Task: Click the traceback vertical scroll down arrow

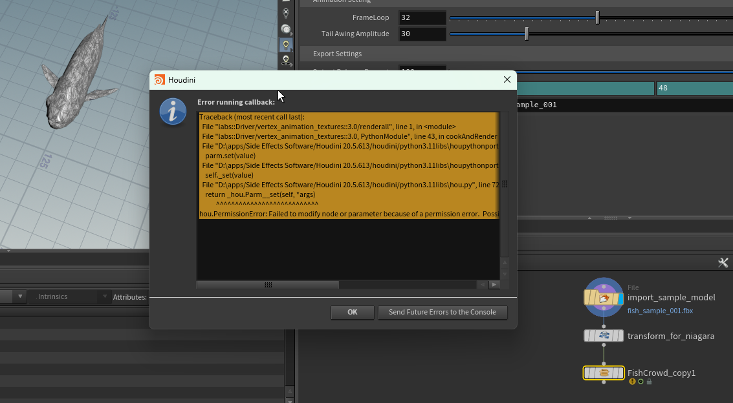Action: (505, 274)
